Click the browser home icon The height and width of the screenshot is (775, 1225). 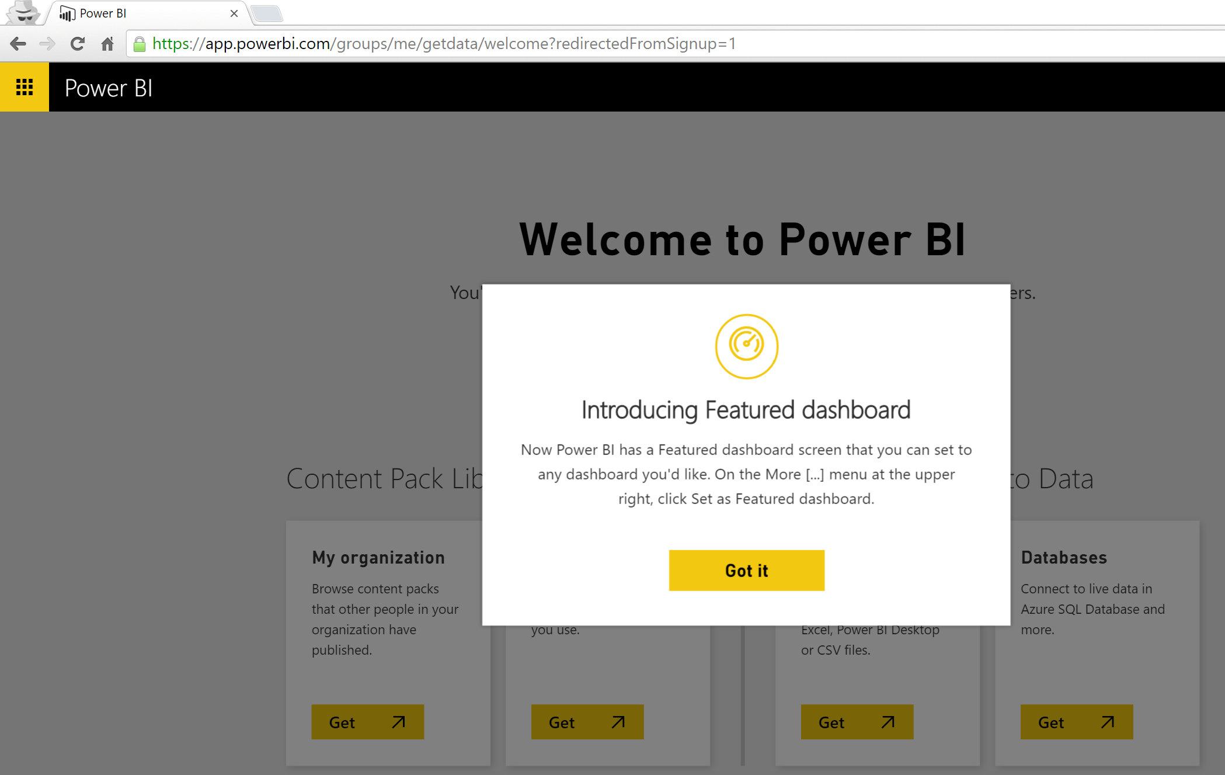coord(107,44)
